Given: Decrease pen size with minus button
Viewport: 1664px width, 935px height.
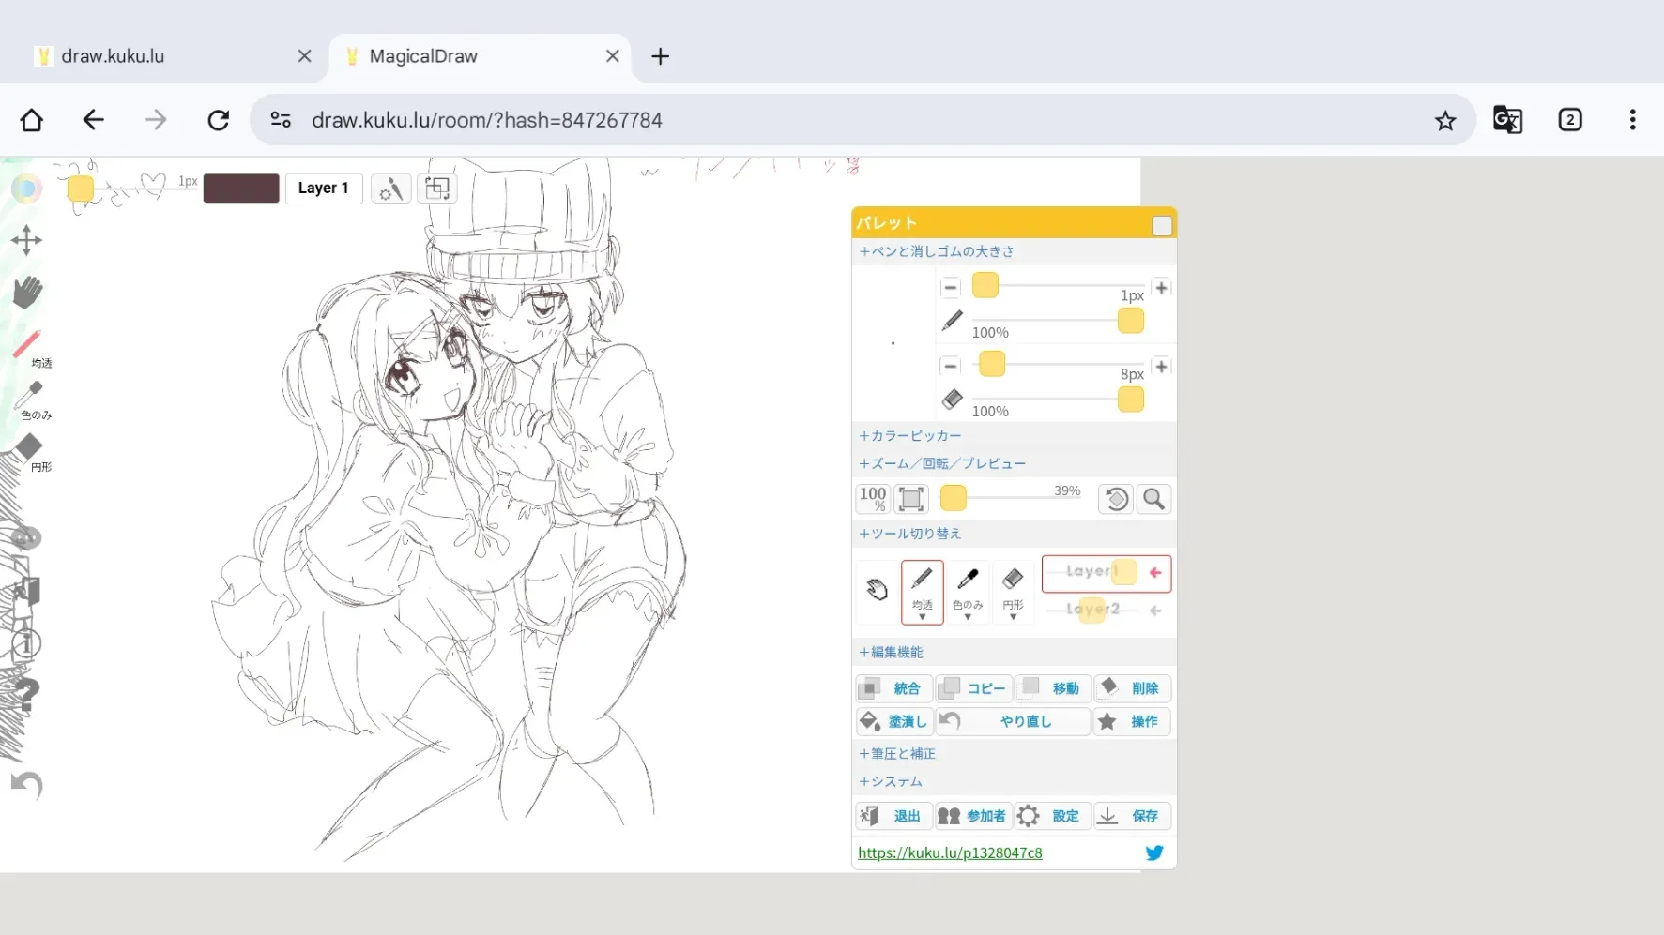Looking at the screenshot, I should click(951, 288).
